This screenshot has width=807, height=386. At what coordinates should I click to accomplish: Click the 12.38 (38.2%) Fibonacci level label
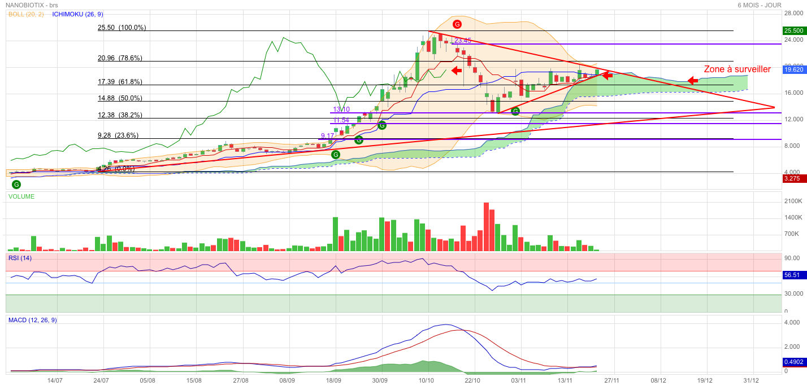tap(120, 115)
